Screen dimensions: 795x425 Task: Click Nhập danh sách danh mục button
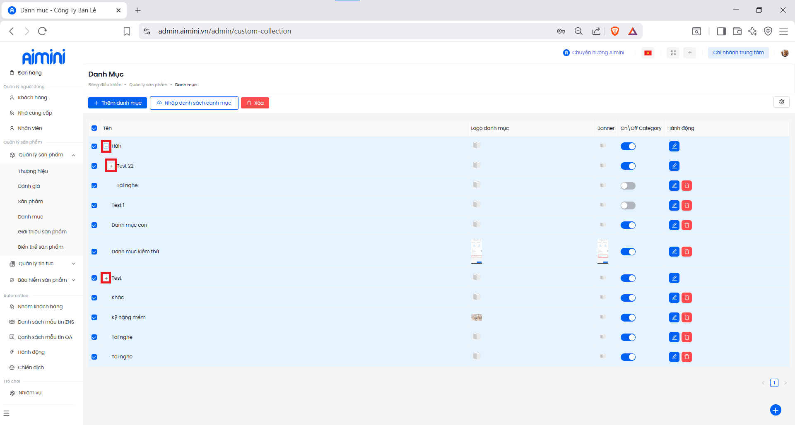(194, 103)
